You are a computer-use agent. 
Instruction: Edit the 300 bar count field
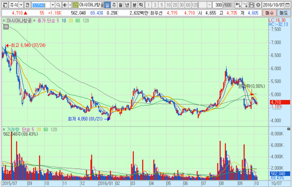coord(218,5)
